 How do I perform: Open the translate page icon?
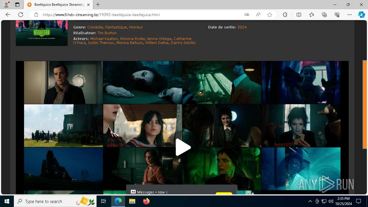247,15
